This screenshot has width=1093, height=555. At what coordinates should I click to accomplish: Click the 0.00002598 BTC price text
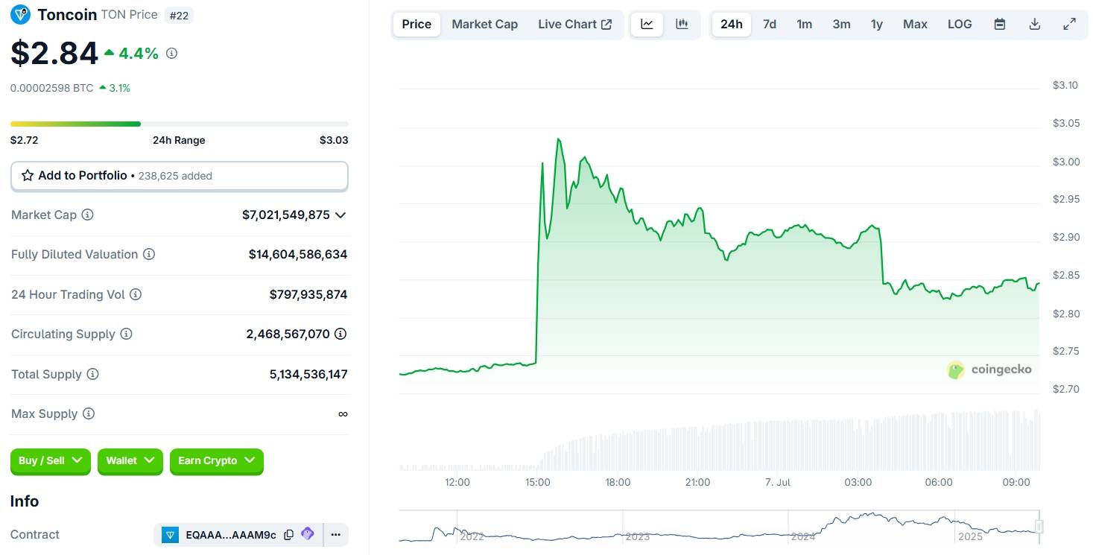[52, 88]
